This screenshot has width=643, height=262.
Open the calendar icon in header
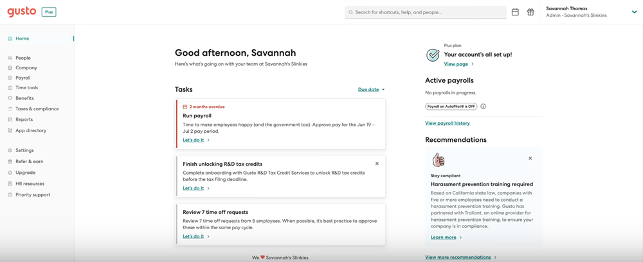(x=515, y=12)
